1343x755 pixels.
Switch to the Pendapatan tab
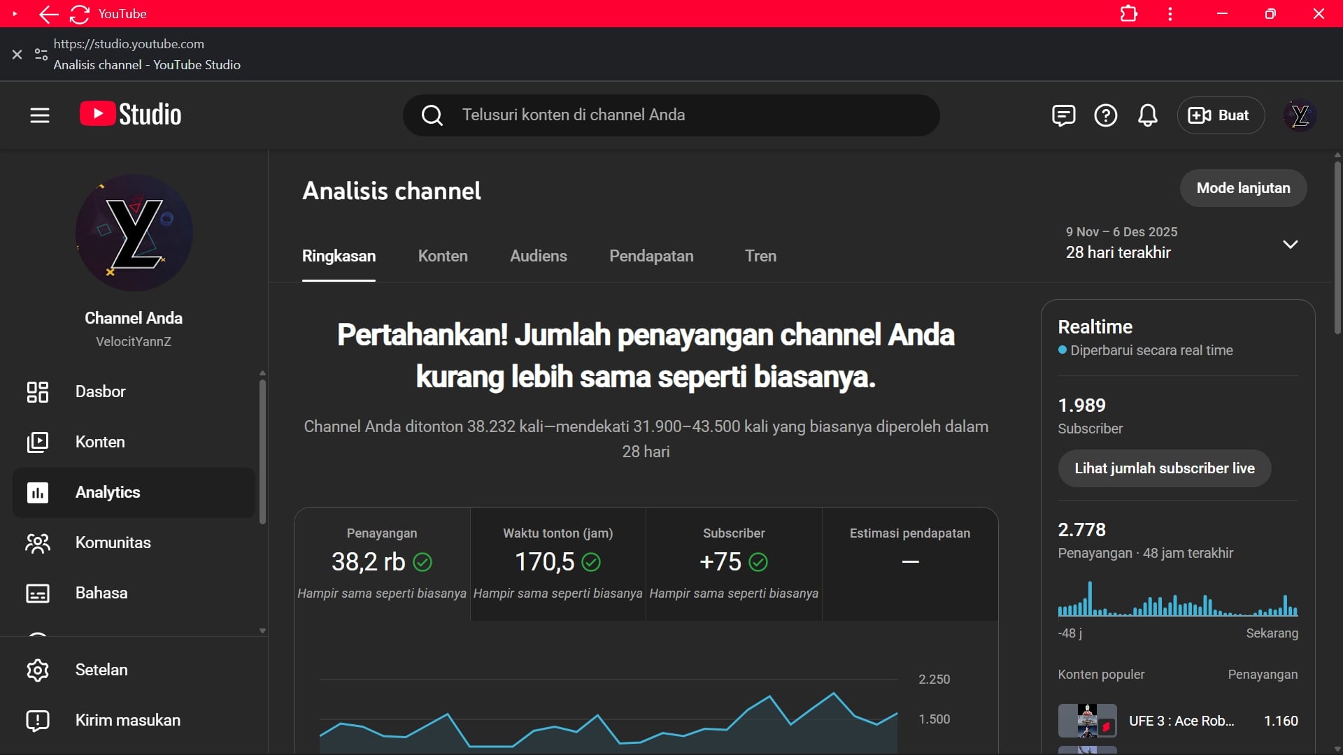[x=651, y=256]
